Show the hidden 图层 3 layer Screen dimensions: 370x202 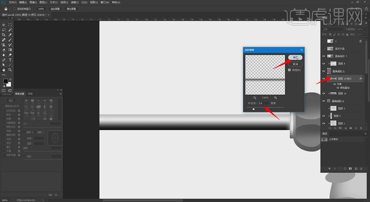point(324,108)
